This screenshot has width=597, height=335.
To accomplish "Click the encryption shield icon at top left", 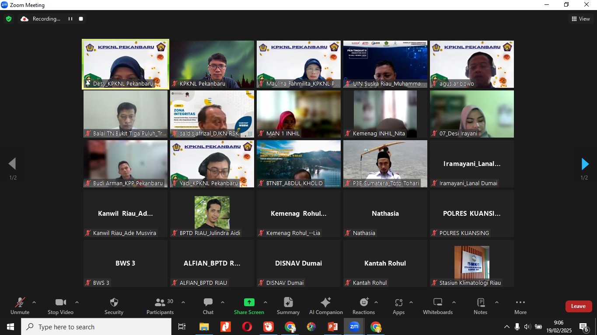I will pyautogui.click(x=9, y=19).
